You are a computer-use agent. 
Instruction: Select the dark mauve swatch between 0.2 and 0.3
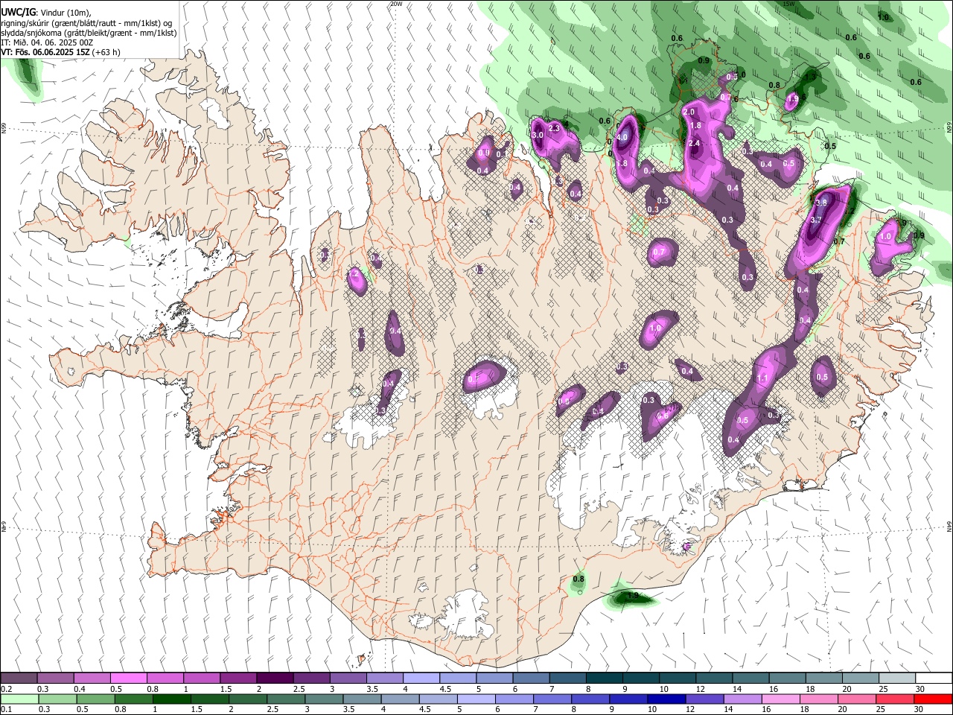point(19,678)
